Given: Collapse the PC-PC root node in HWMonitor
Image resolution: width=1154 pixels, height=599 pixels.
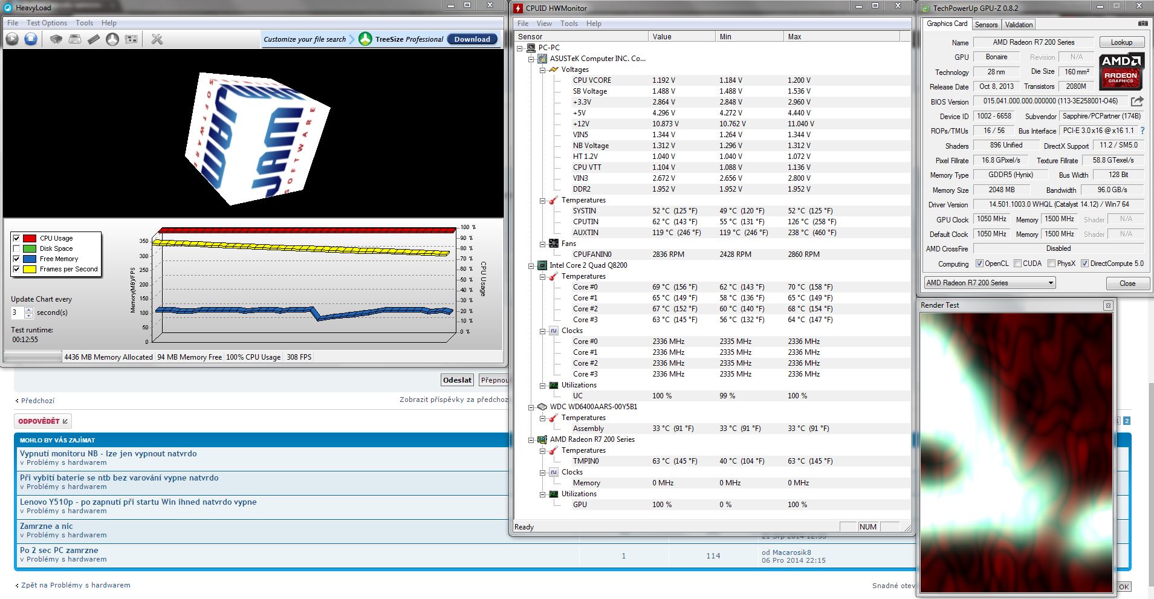Looking at the screenshot, I should 519,48.
